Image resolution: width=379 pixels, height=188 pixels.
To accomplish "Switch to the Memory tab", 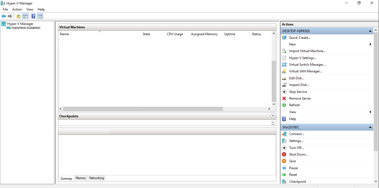I will click(x=81, y=178).
